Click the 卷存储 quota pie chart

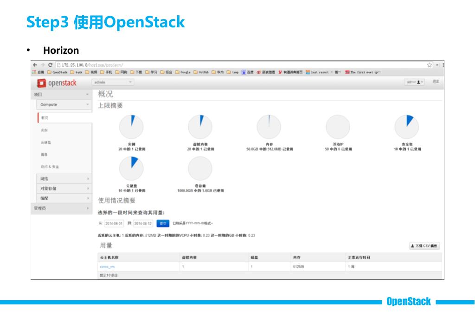(200, 168)
